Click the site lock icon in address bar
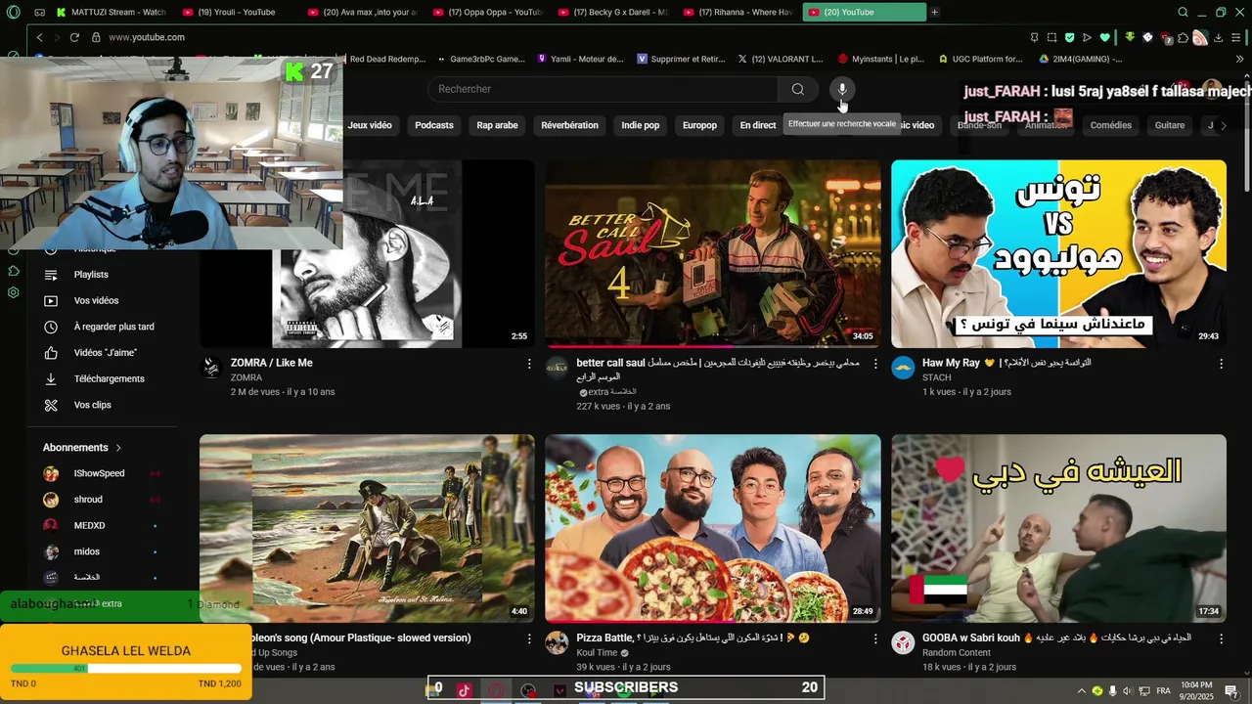Image resolution: width=1252 pixels, height=704 pixels. pyautogui.click(x=96, y=37)
